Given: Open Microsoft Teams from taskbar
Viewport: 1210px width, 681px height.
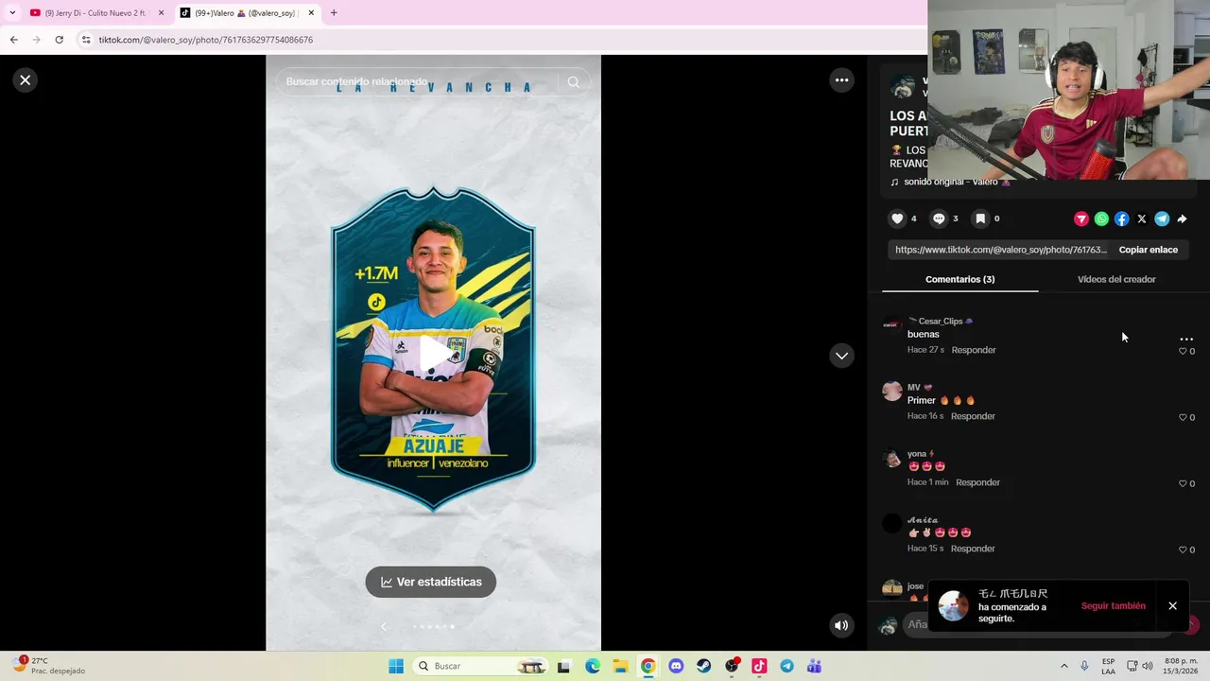Looking at the screenshot, I should 814,666.
